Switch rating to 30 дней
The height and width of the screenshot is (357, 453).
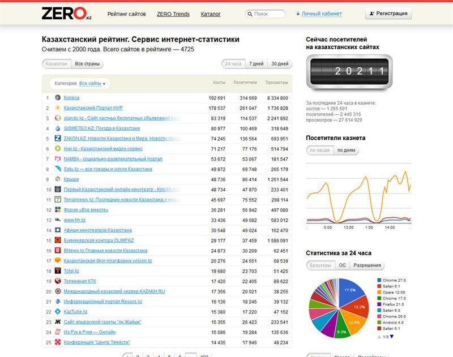280,64
